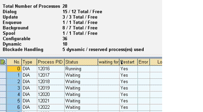The height and width of the screenshot is (112, 203).
Task: Select row selector for process 0
Action: pyautogui.click(x=3, y=69)
